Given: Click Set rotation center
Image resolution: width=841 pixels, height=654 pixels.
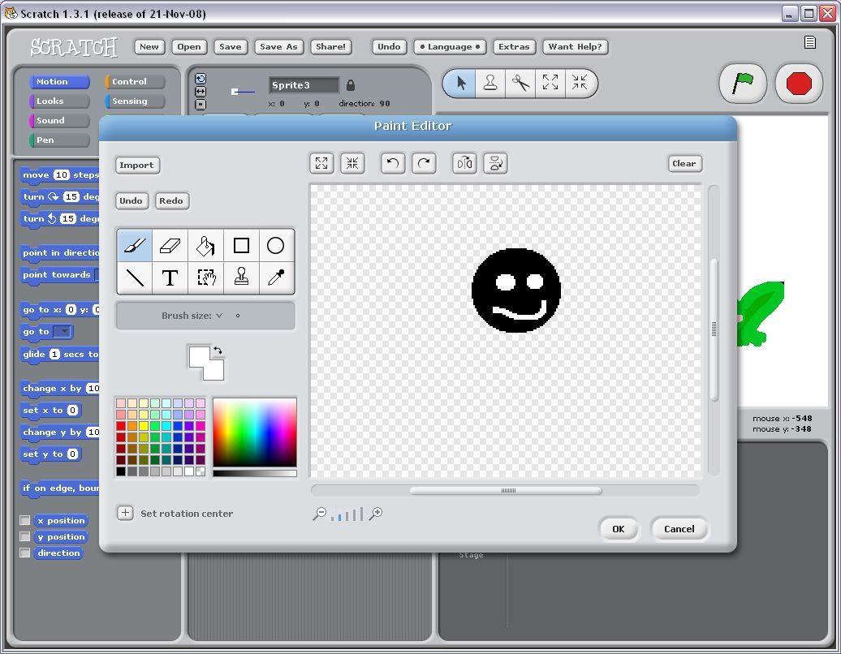Looking at the screenshot, I should point(125,513).
